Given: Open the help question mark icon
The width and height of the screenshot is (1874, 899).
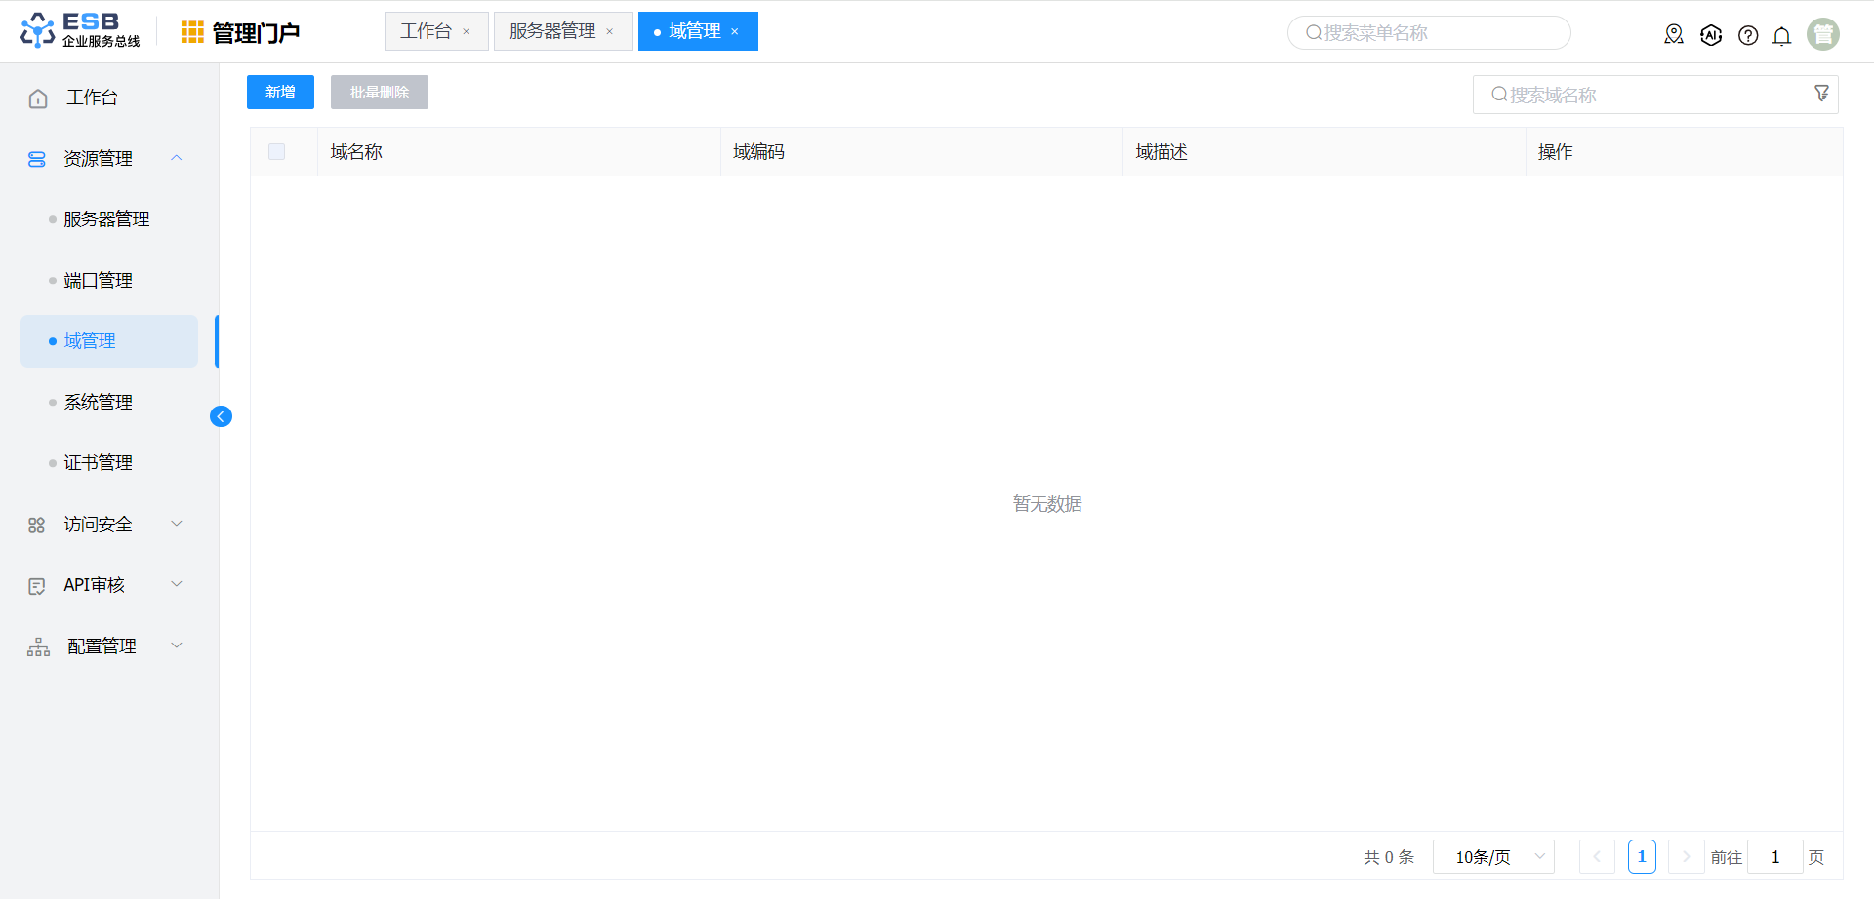Looking at the screenshot, I should (1747, 35).
